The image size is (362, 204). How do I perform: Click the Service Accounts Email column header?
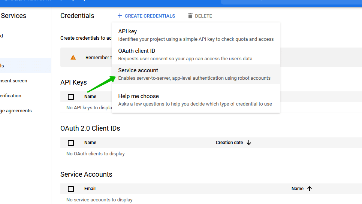[90, 189]
